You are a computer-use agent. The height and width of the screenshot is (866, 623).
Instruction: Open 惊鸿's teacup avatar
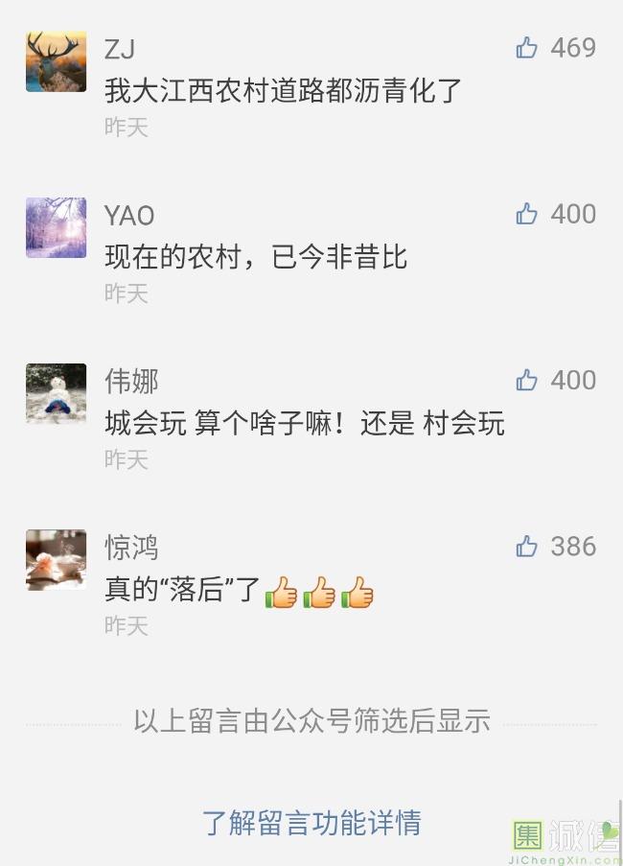click(57, 560)
